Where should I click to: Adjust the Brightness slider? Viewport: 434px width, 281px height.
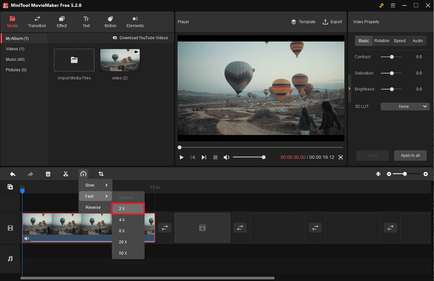click(x=391, y=89)
